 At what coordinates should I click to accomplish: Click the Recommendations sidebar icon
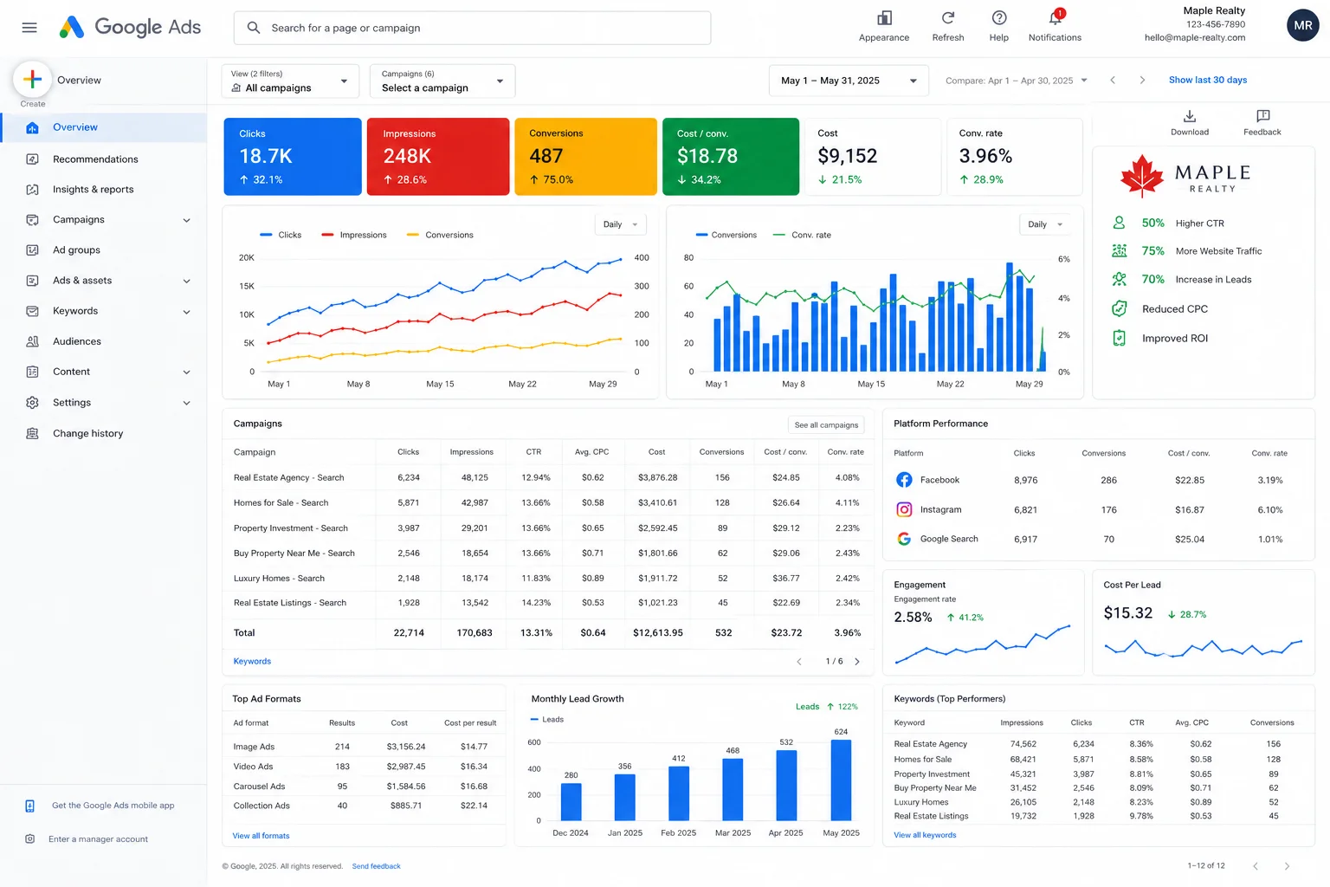pos(32,159)
